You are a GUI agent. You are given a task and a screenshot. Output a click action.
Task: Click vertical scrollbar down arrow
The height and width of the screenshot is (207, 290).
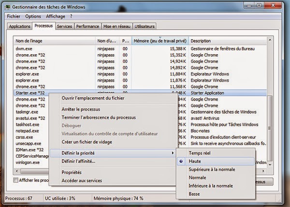coord(270,165)
